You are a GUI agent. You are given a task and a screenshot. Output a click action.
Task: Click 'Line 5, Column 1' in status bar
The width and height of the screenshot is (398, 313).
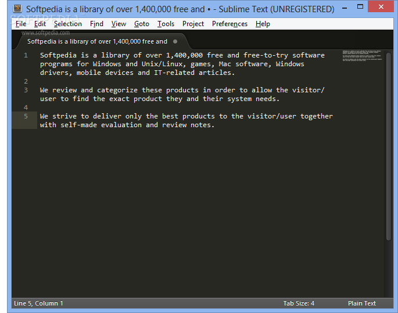click(38, 303)
